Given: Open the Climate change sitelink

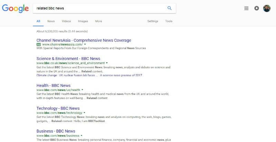Looking at the screenshot, I should click(47, 75).
